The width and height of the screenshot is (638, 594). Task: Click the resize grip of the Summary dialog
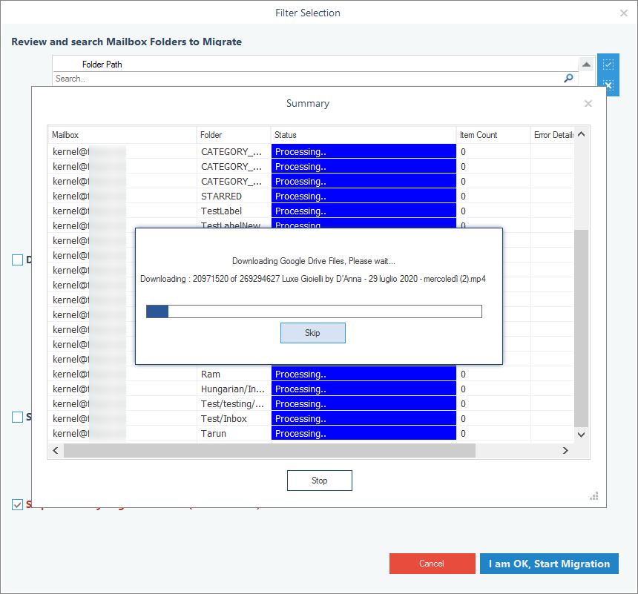[594, 495]
